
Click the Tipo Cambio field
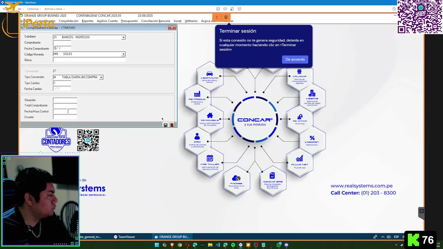click(62, 83)
